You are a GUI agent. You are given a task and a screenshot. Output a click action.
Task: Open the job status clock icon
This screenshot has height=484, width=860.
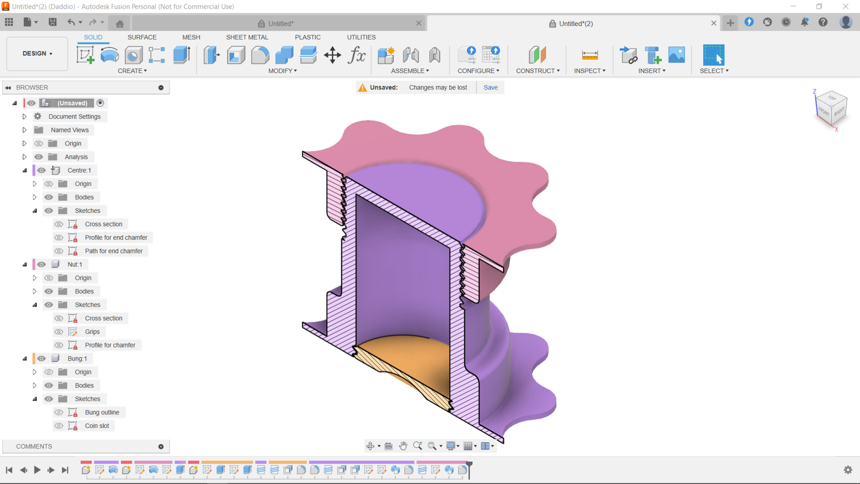tap(786, 22)
